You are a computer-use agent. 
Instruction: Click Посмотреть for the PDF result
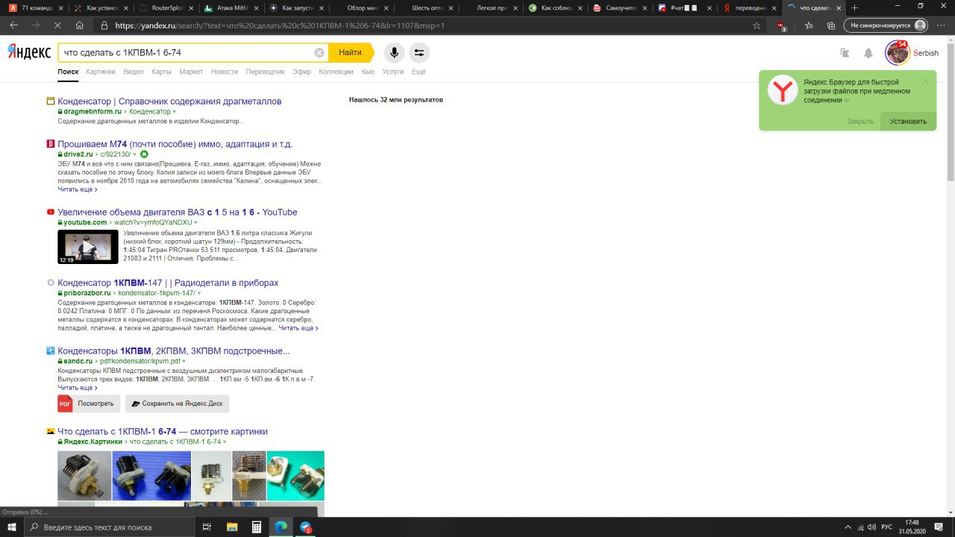pos(89,403)
